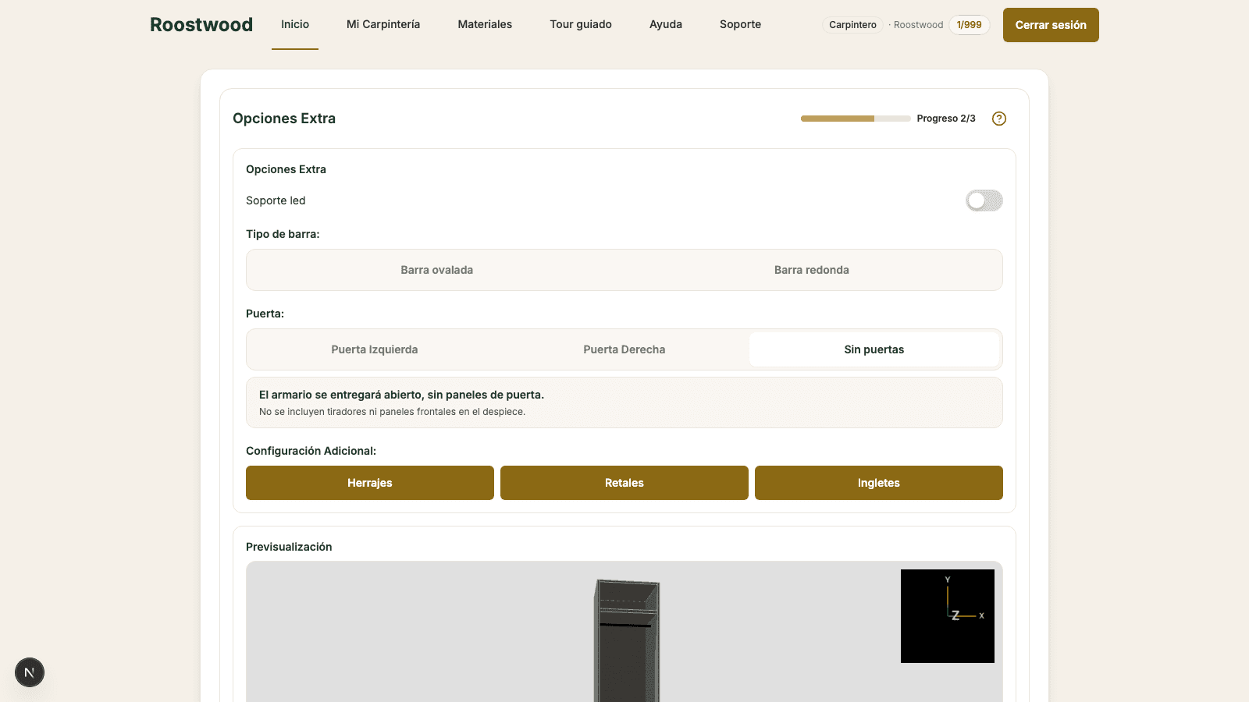The image size is (1249, 702).
Task: Click the XYZ axis orientation gizmo
Action: pyautogui.click(x=948, y=616)
